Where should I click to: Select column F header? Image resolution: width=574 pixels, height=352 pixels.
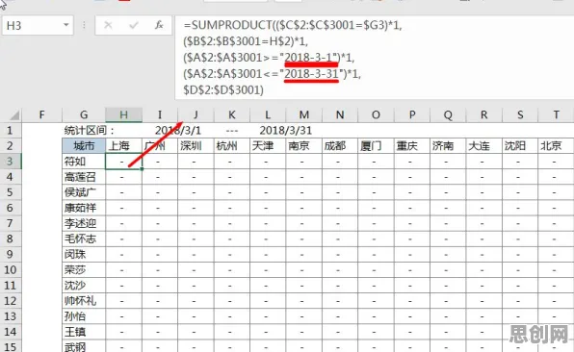pyautogui.click(x=41, y=115)
